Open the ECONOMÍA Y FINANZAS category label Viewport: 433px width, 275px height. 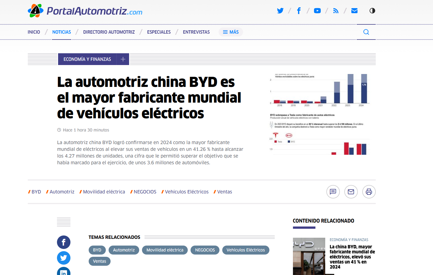pos(87,59)
